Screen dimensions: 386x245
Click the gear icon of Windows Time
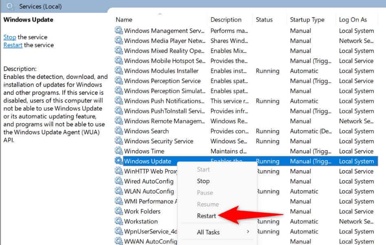click(119, 151)
